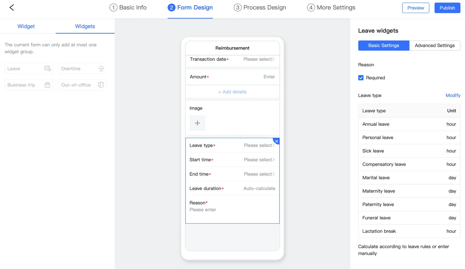Add the Overtime widget with lamp icon
Viewport: 465px width, 269px height.
tap(82, 69)
